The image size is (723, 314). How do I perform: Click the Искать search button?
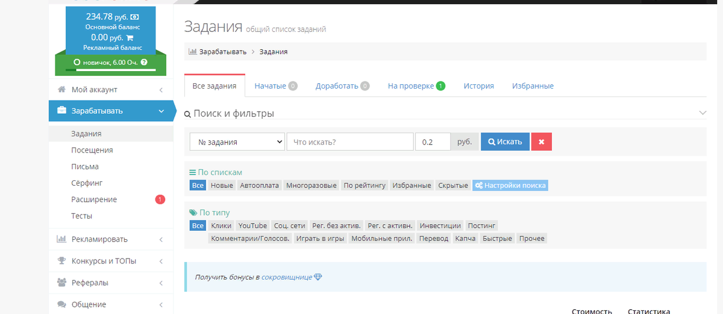pyautogui.click(x=505, y=142)
